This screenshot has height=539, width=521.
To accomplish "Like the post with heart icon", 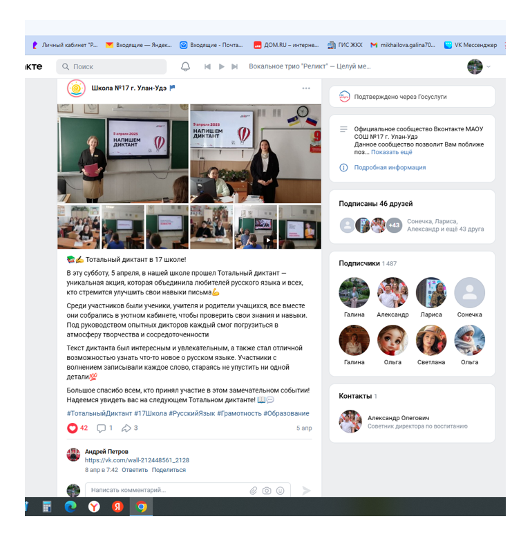I will tap(73, 428).
